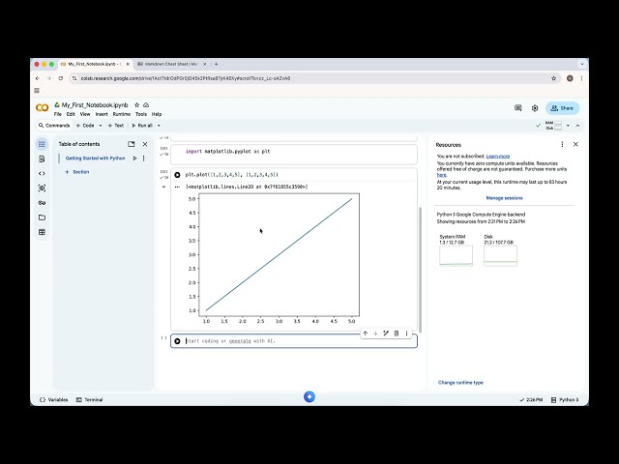Move the selected cell up
This screenshot has height=464, width=619.
tap(366, 333)
